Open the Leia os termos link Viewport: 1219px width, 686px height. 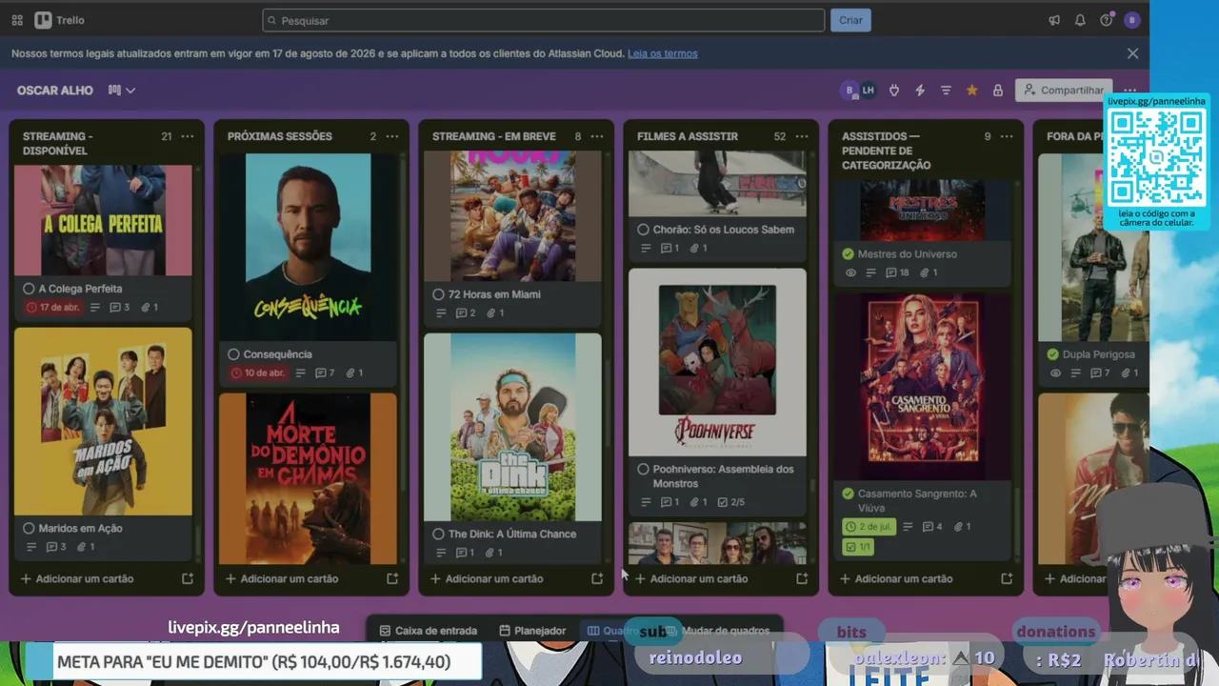662,53
